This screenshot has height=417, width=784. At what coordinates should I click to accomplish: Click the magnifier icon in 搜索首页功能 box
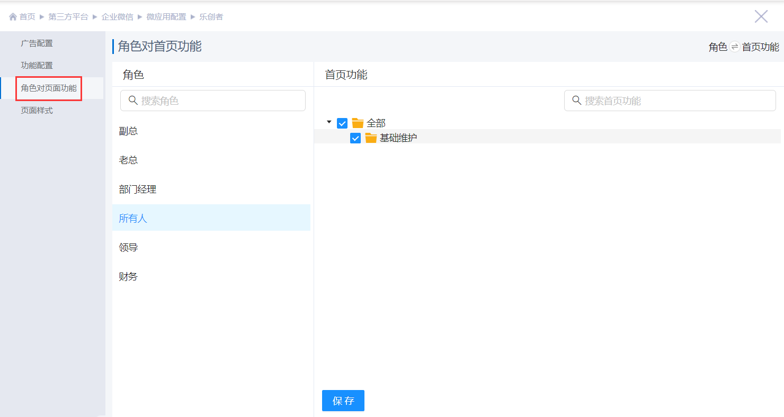pos(577,101)
